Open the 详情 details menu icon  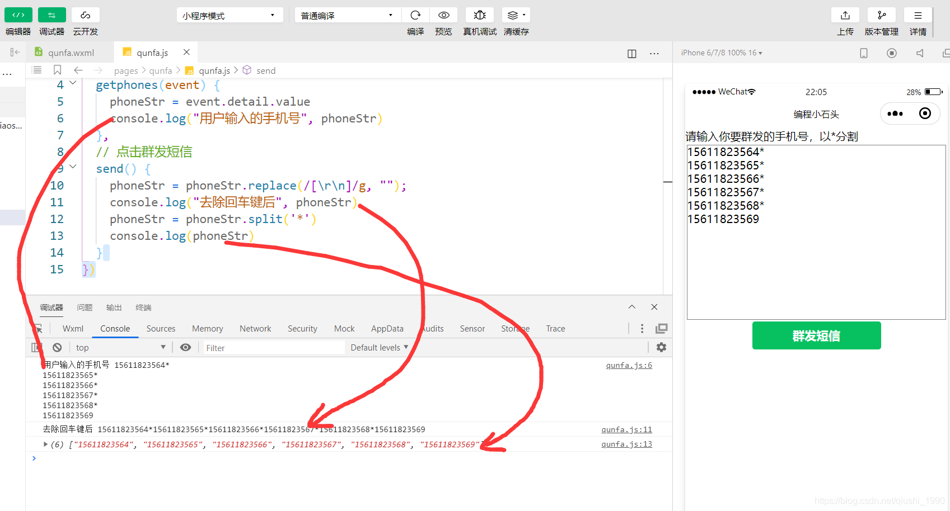[x=918, y=15]
